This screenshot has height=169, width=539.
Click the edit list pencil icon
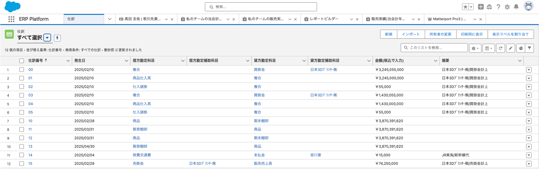coord(511,48)
